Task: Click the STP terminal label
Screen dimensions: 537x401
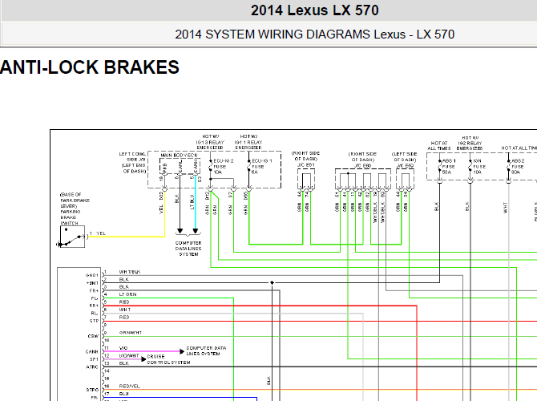Action: (95, 321)
